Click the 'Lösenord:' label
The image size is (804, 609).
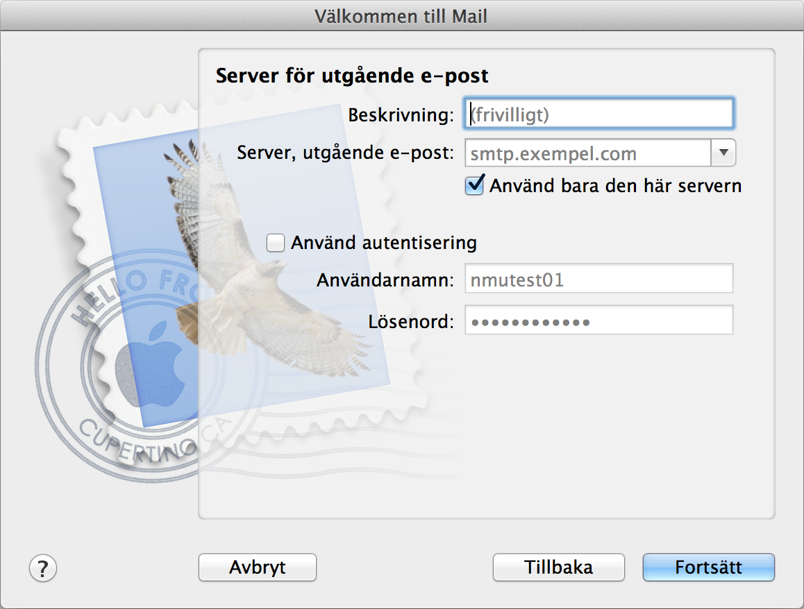pyautogui.click(x=411, y=322)
